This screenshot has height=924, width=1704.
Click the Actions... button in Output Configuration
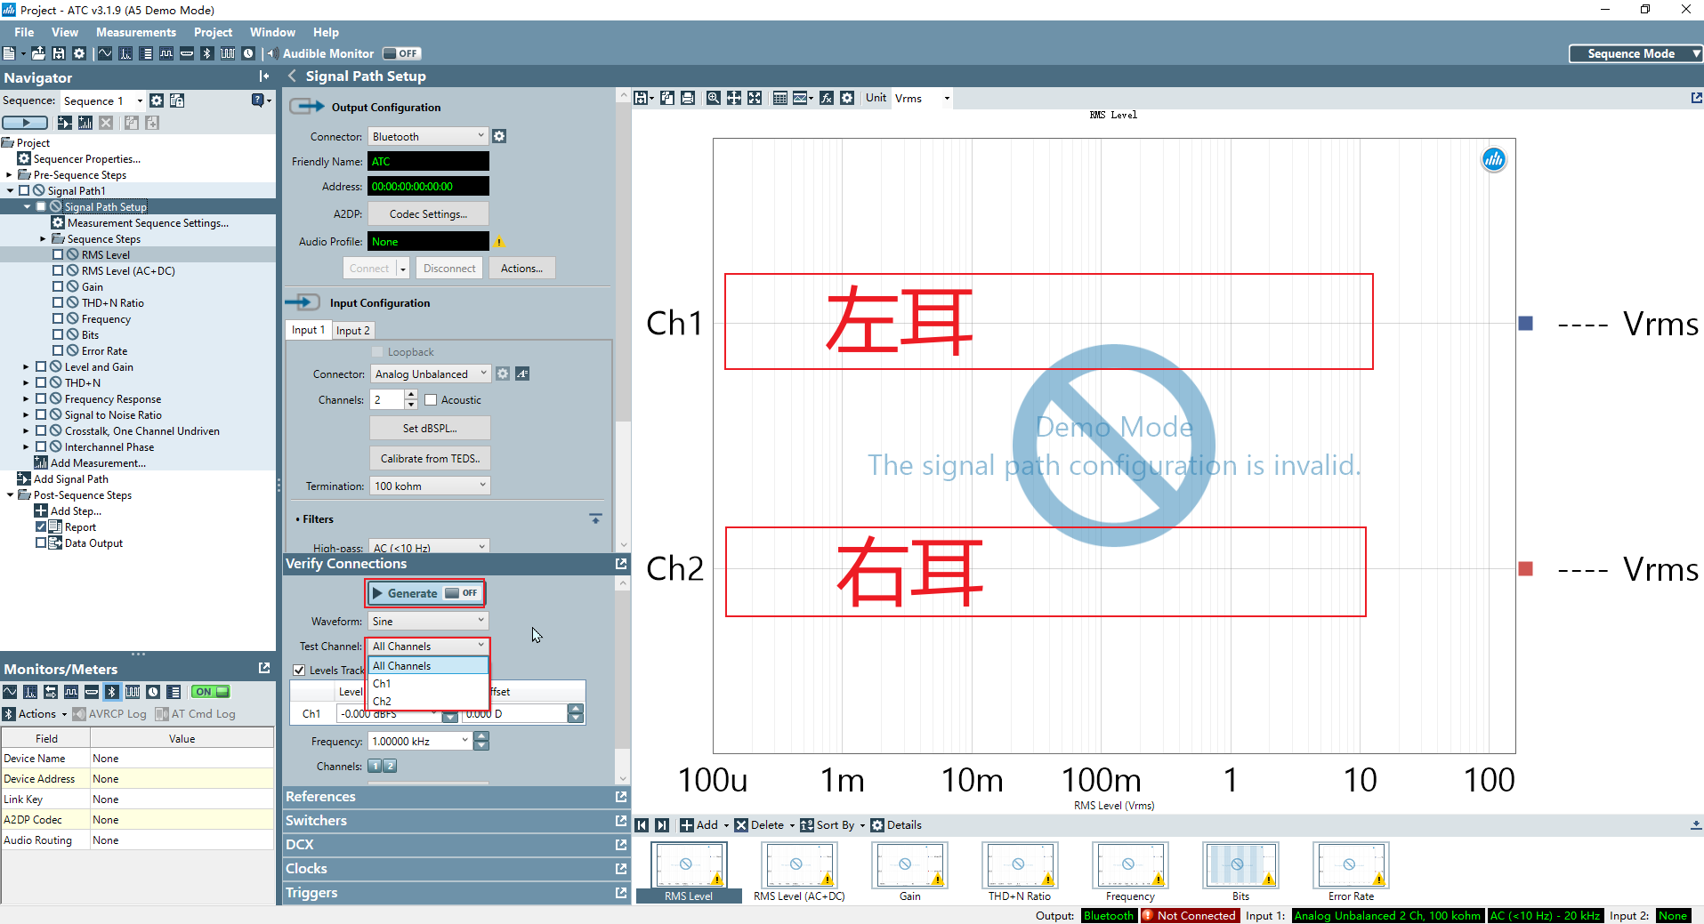[x=521, y=269]
